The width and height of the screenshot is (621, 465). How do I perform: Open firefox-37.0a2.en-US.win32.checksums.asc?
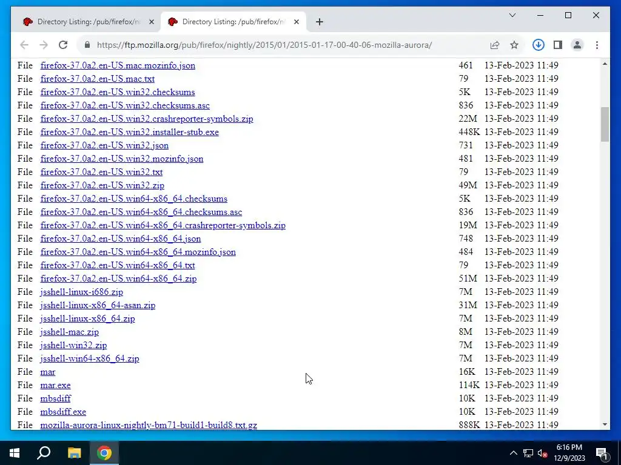click(125, 105)
